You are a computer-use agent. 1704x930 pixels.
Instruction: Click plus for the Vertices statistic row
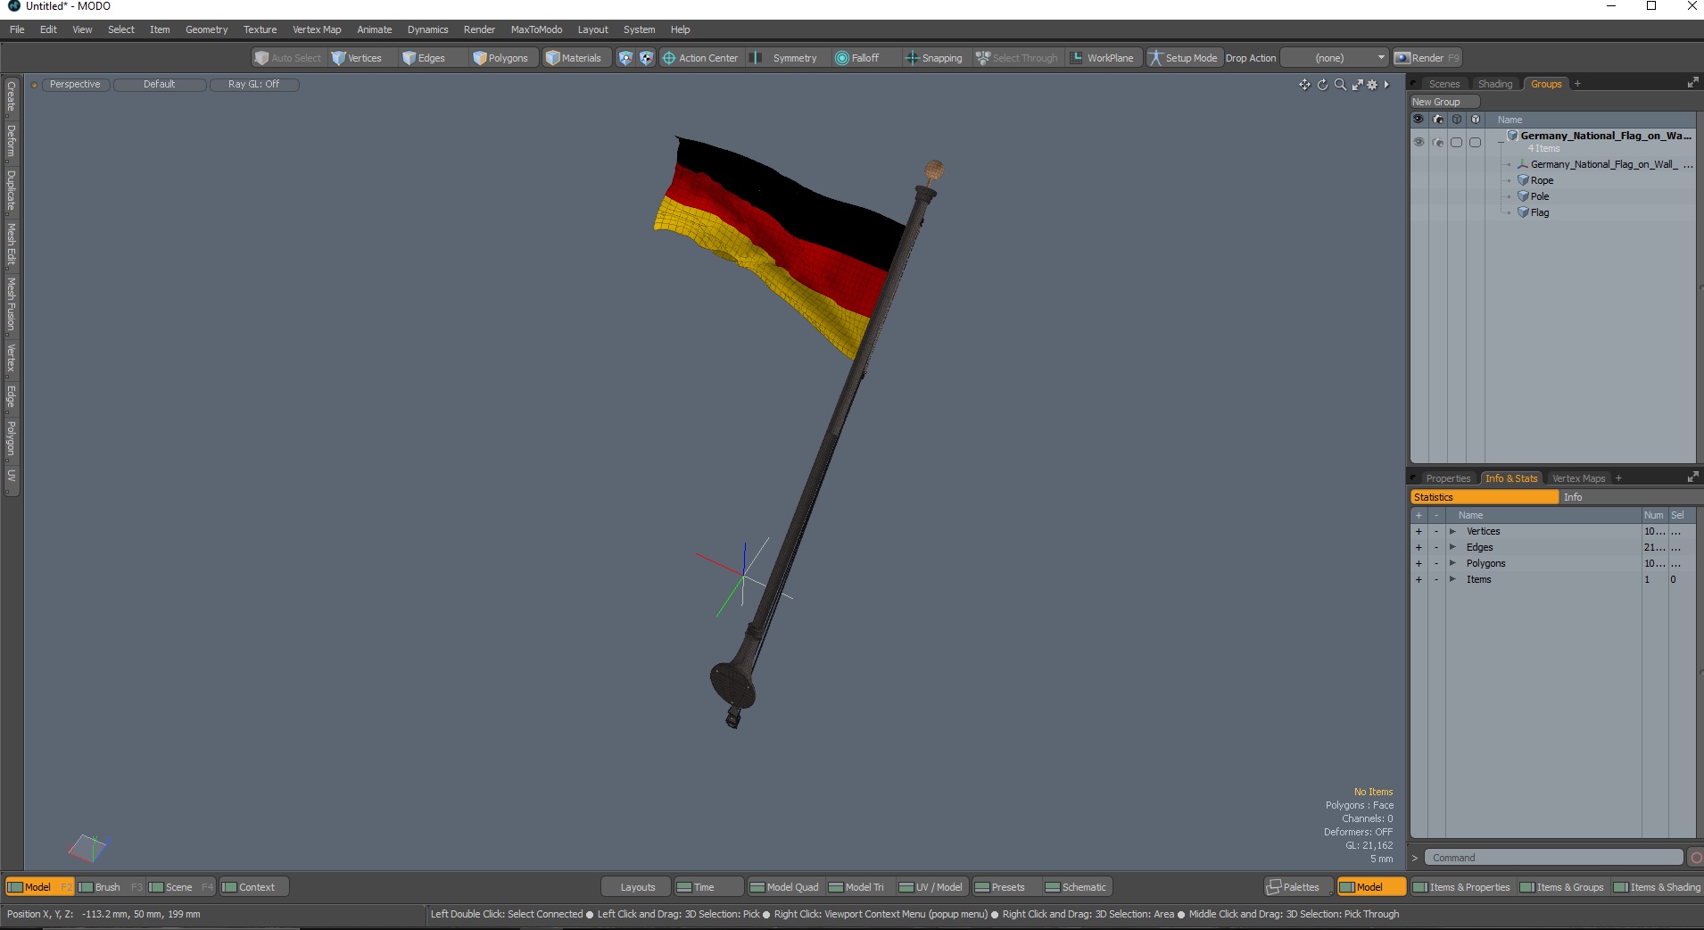click(1419, 531)
